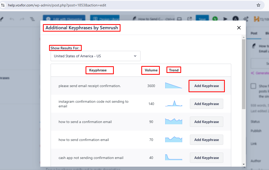Select the 3600 volume value
The width and height of the screenshot is (269, 170).
tap(151, 86)
